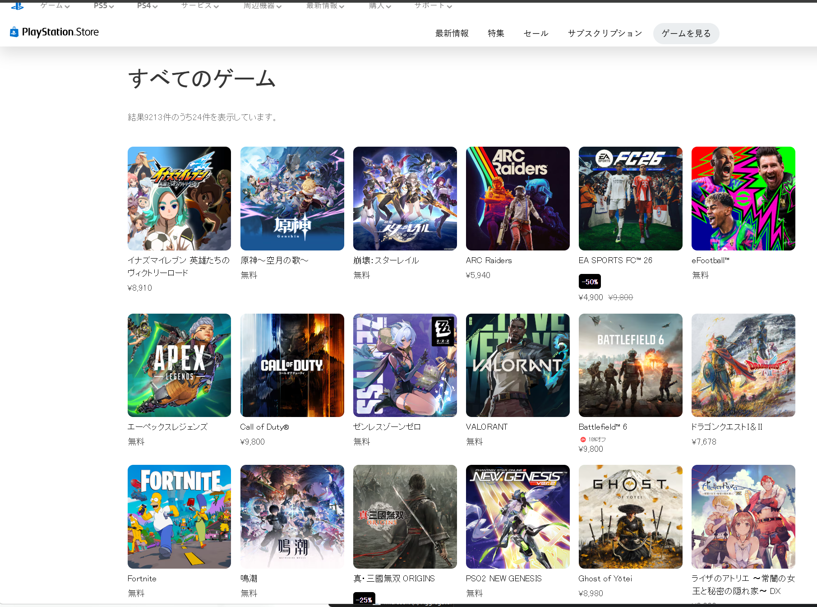This screenshot has width=817, height=607.
Task: Open the 周辺機器 dropdown in top bar
Action: click(x=262, y=6)
